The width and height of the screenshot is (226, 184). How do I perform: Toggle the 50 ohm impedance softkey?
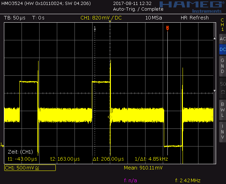click(222, 88)
